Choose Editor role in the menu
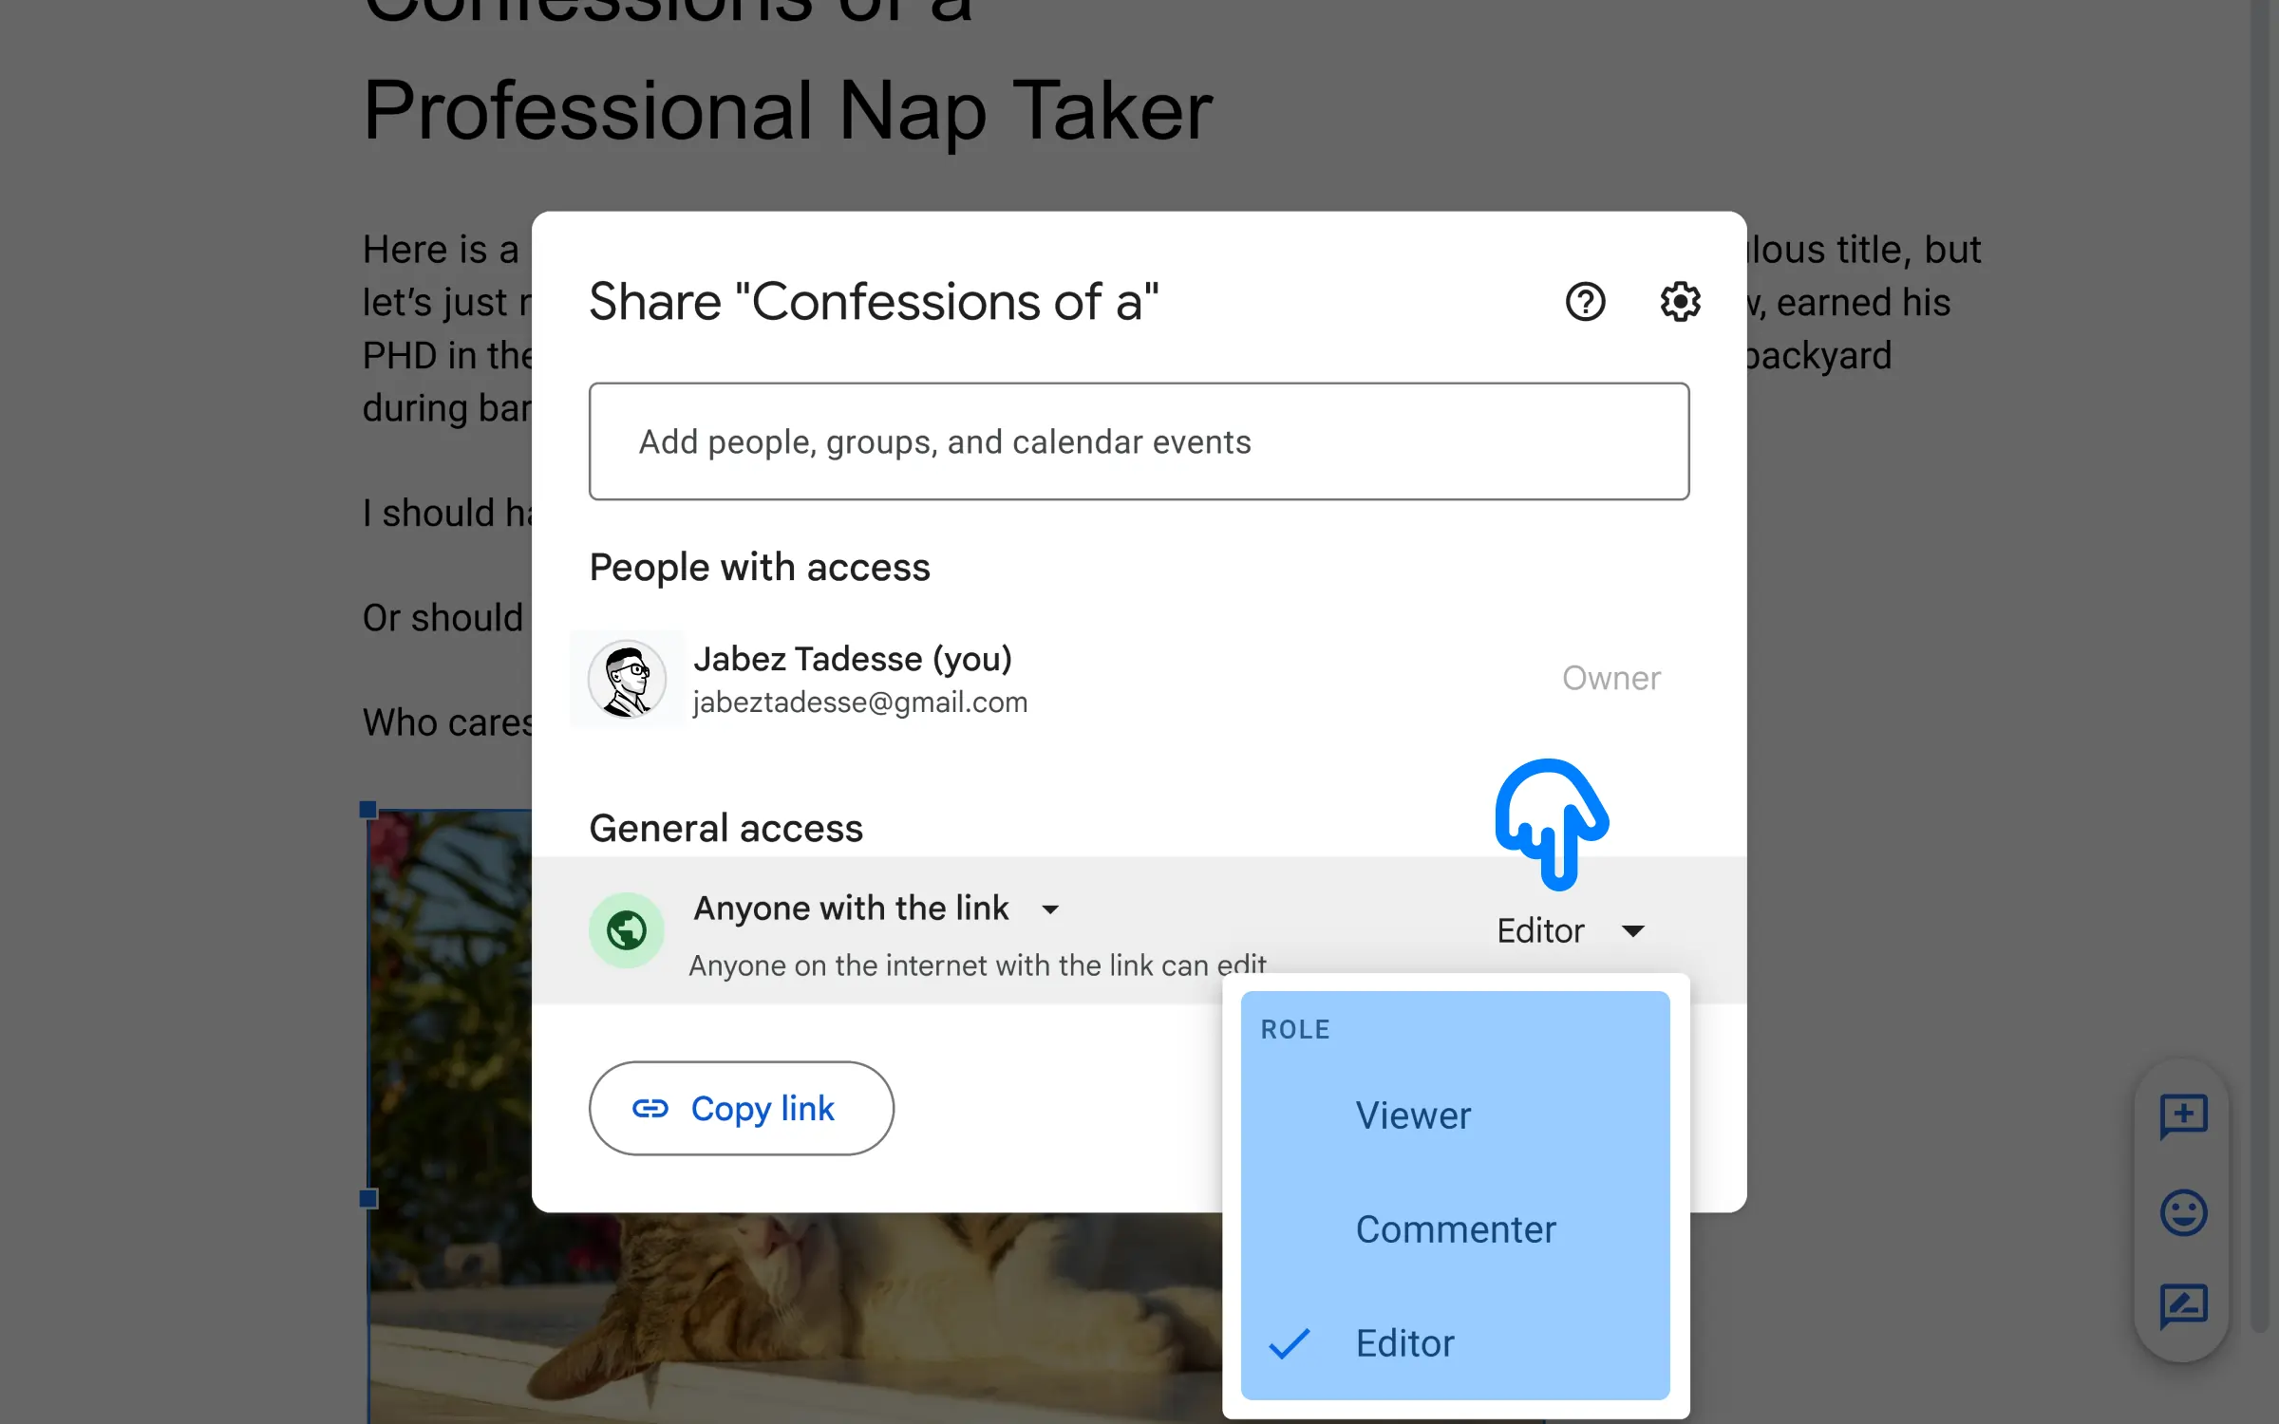The height and width of the screenshot is (1424, 2279). (x=1455, y=1343)
